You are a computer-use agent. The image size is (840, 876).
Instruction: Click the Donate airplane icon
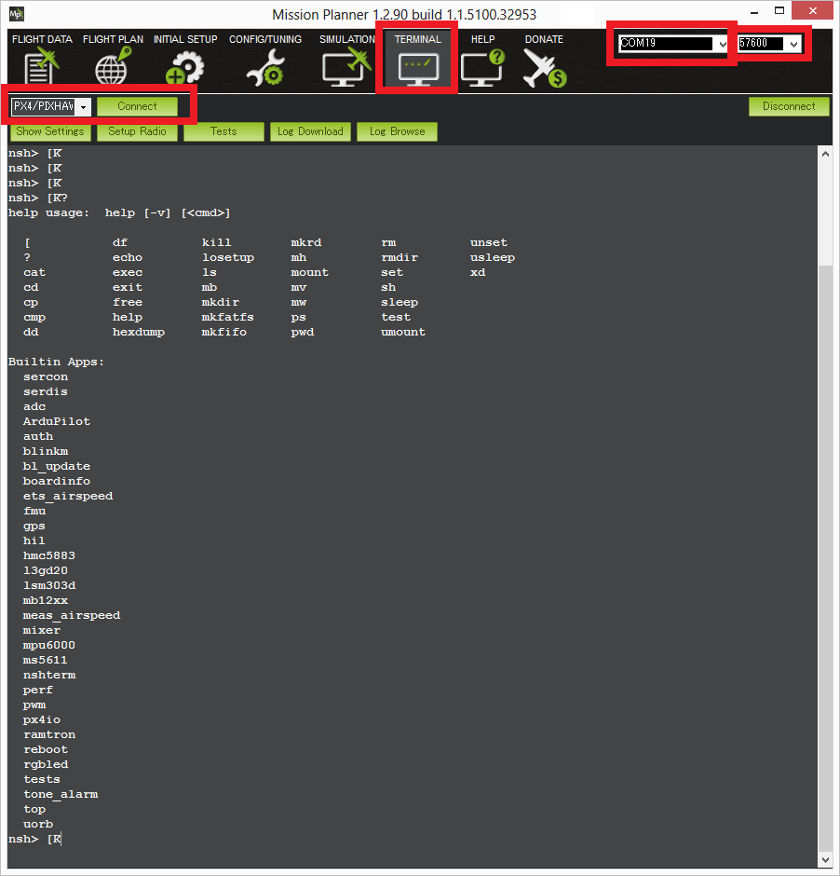[x=544, y=68]
